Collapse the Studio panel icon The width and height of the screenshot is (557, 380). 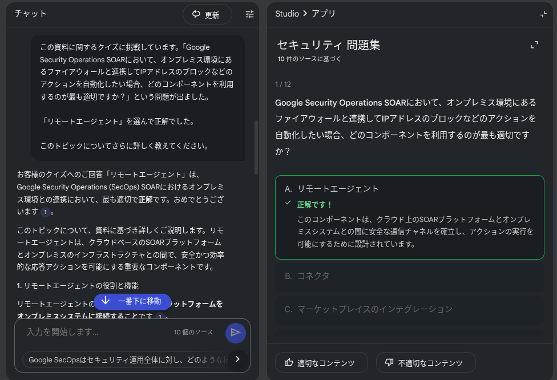[x=543, y=14]
